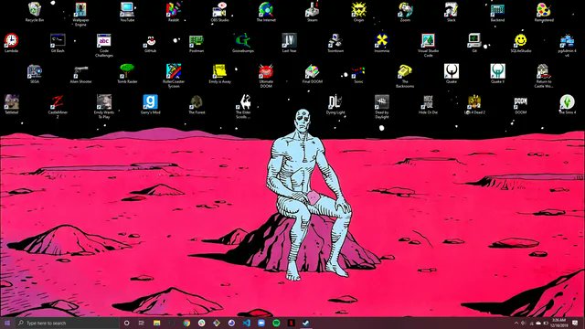This screenshot has height=329, width=585.
Task: Open File Explorer from the taskbar
Action: click(x=156, y=323)
